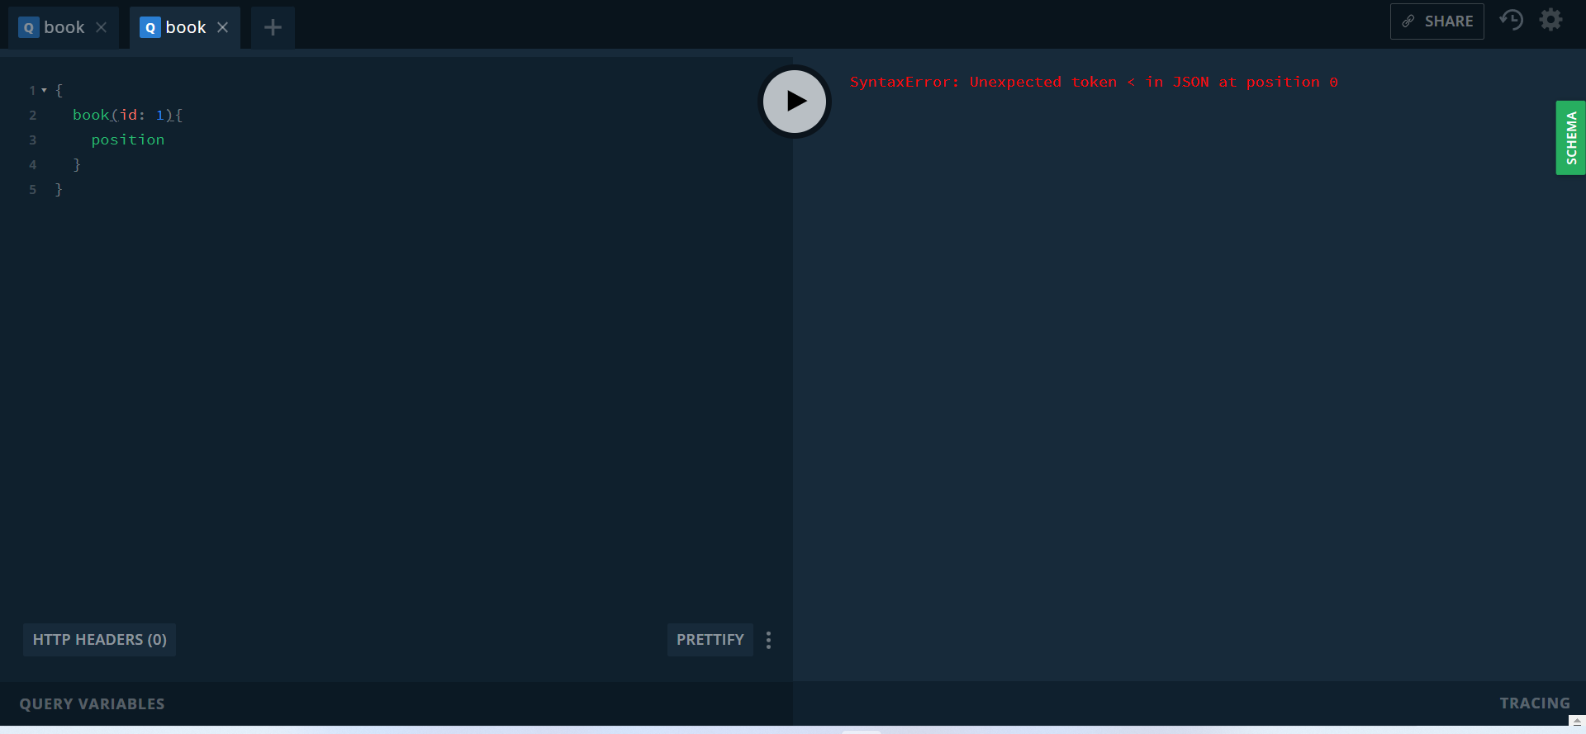Click the 'id' argument in the query
Viewport: 1586px width, 734px height.
(128, 115)
